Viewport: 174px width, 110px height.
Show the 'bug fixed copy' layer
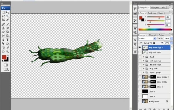click(x=140, y=52)
